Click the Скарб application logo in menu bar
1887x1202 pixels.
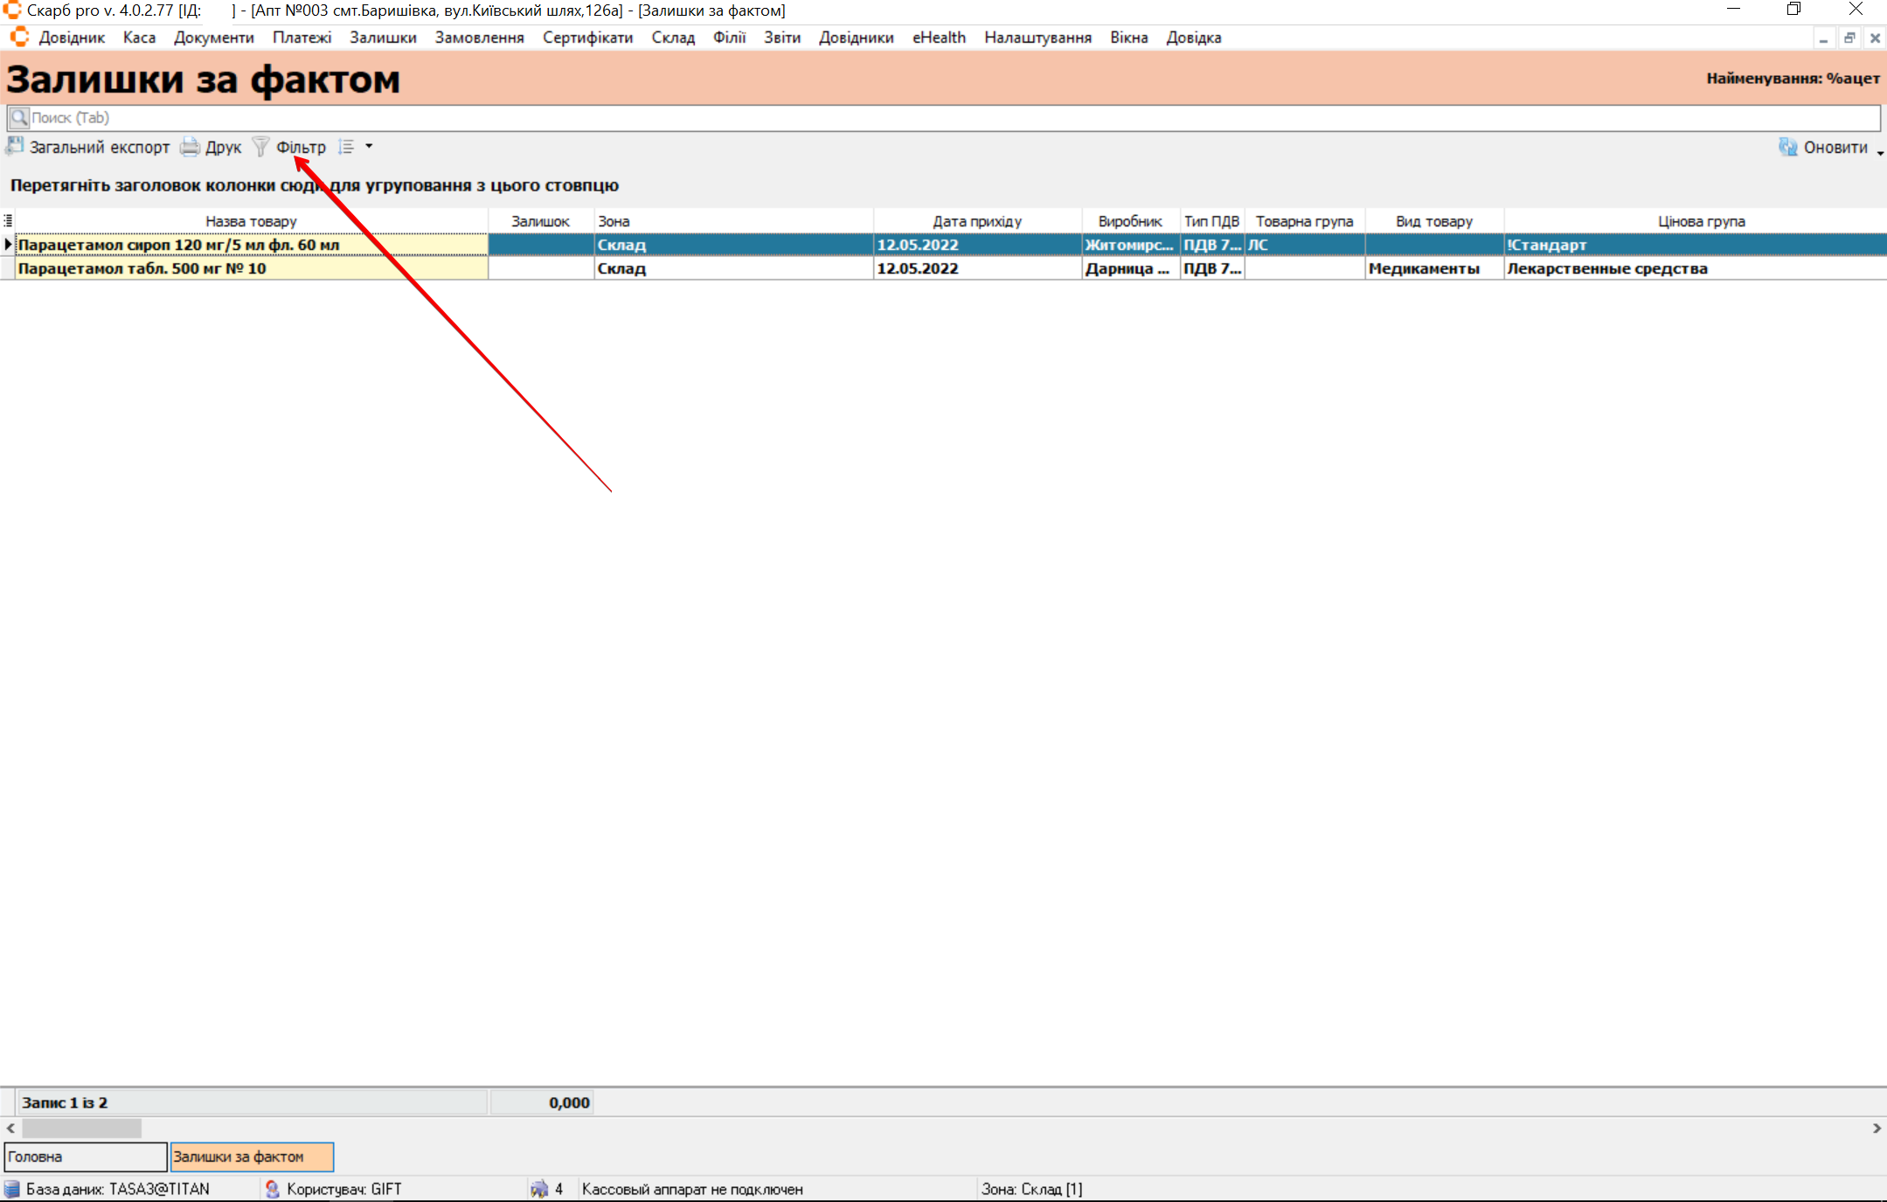point(19,37)
